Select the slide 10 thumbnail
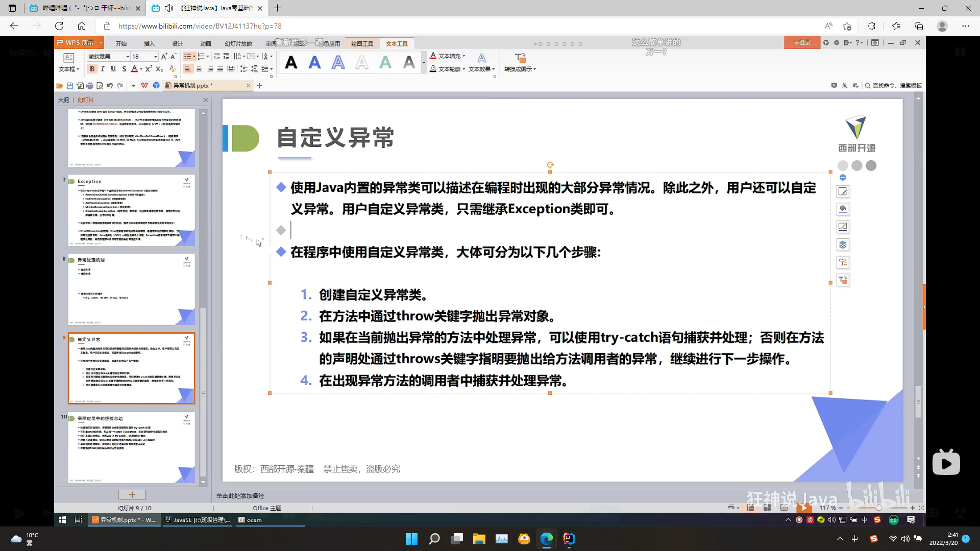This screenshot has height=551, width=980. pyautogui.click(x=131, y=447)
